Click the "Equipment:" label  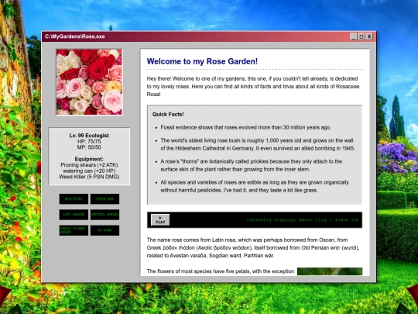(x=89, y=159)
